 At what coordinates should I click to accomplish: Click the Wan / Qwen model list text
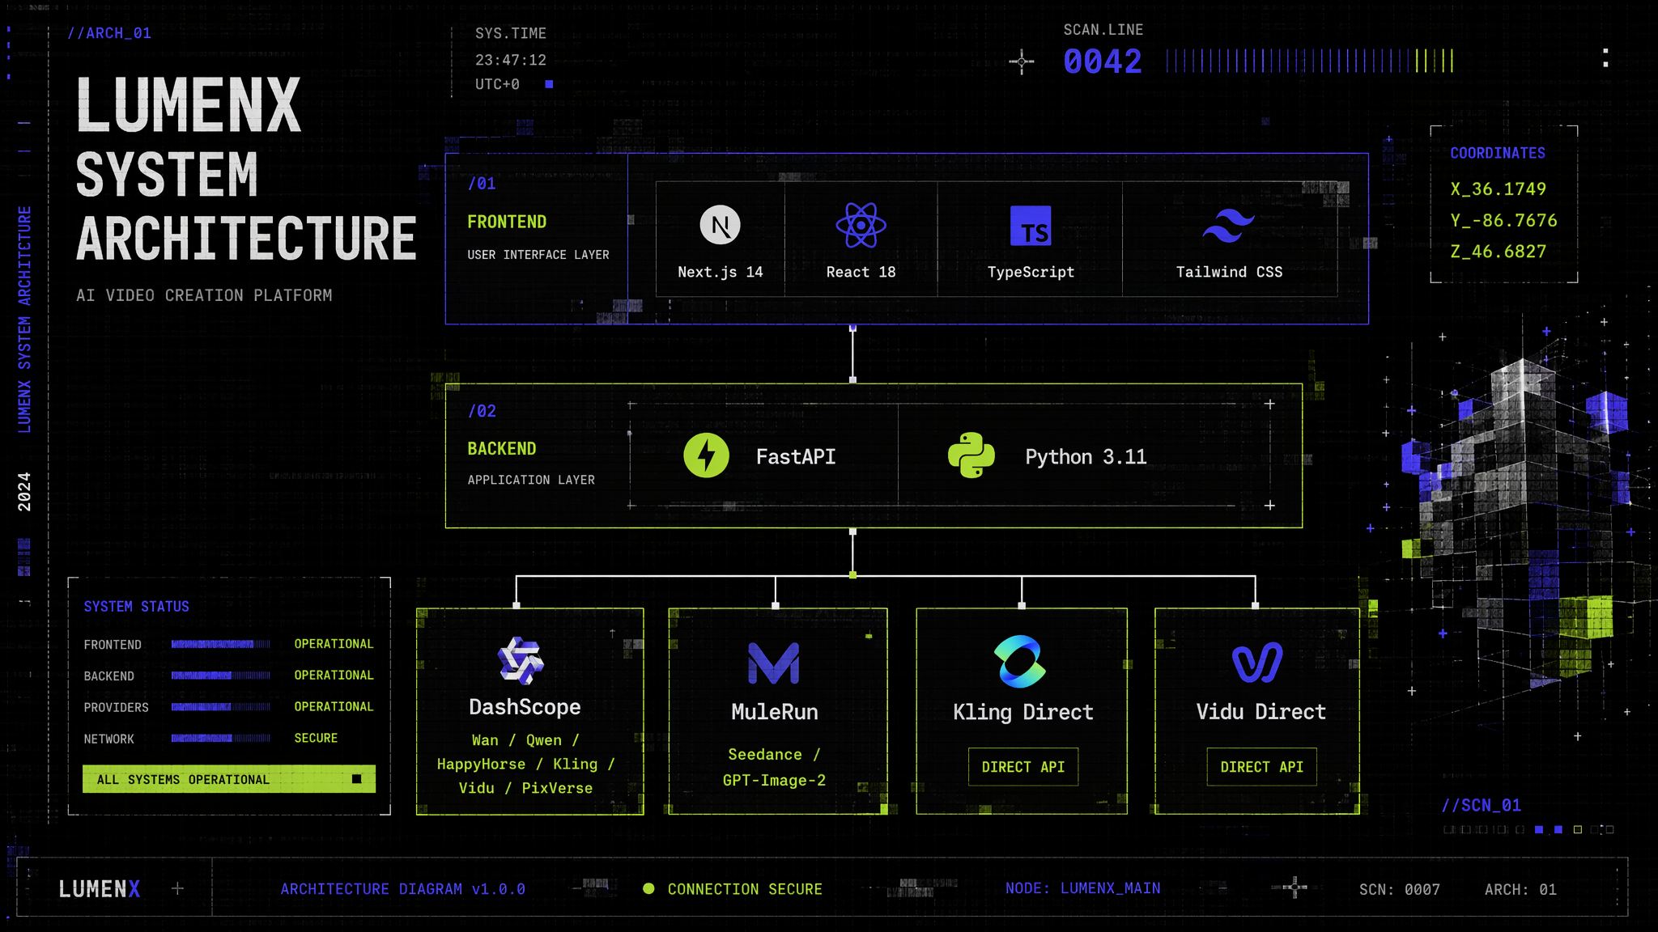[x=525, y=764]
